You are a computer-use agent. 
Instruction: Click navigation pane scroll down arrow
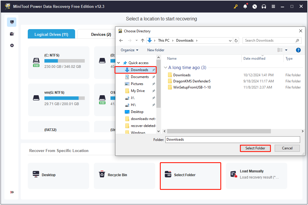tap(158, 131)
